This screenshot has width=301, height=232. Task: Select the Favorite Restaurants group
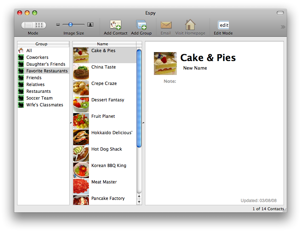[x=43, y=71]
